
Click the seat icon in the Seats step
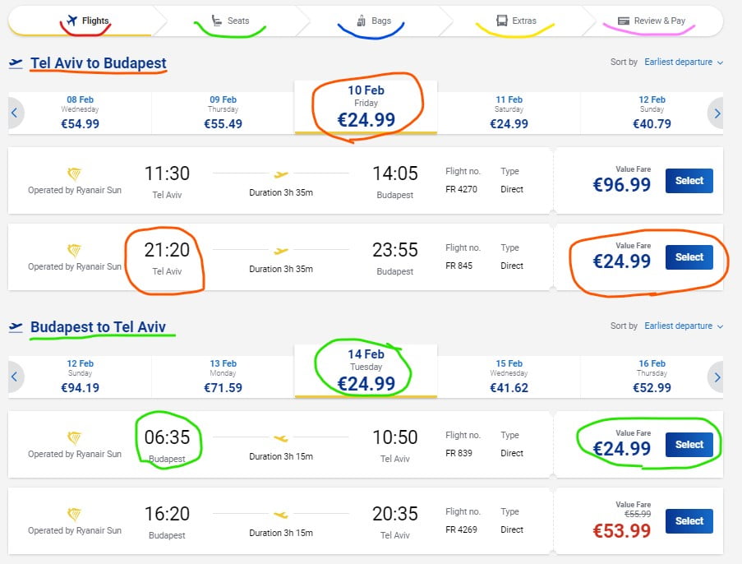[217, 21]
